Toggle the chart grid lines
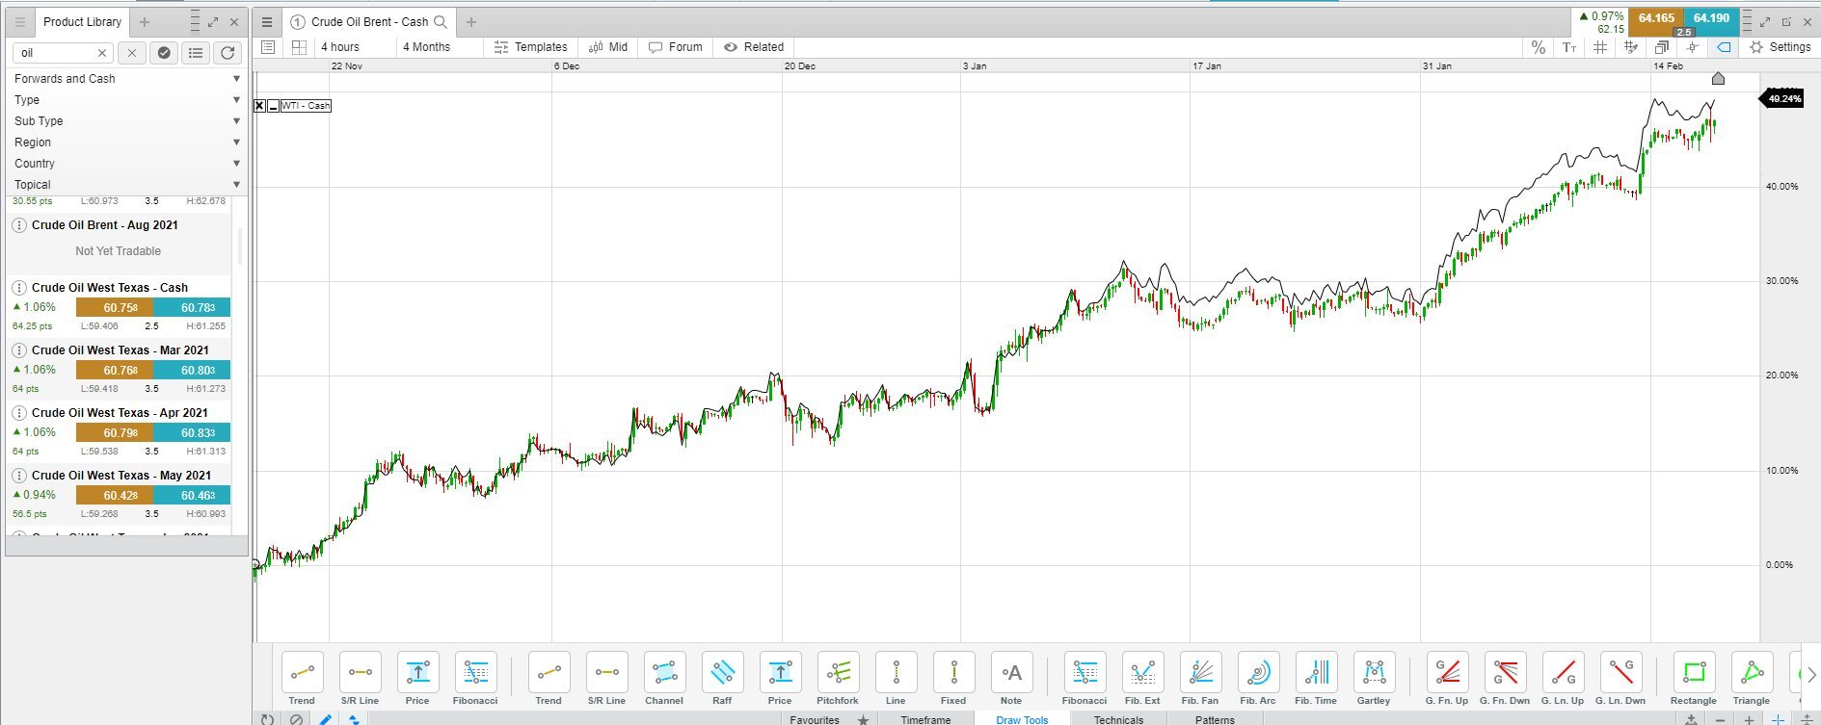The height and width of the screenshot is (725, 1821). (x=1600, y=47)
